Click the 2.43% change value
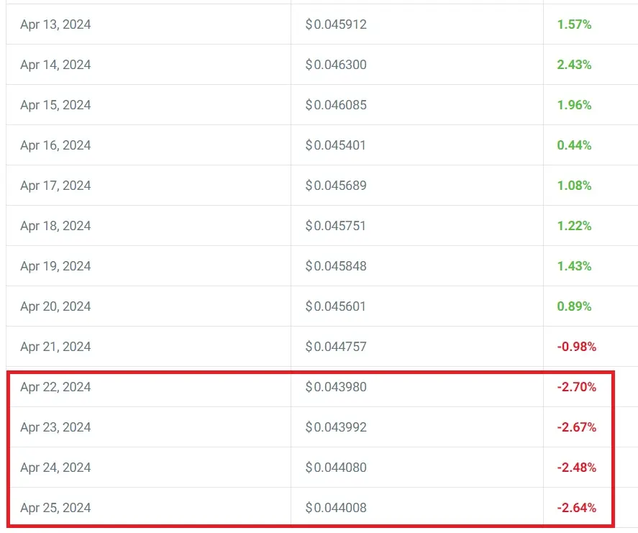The image size is (638, 533). [x=574, y=65]
